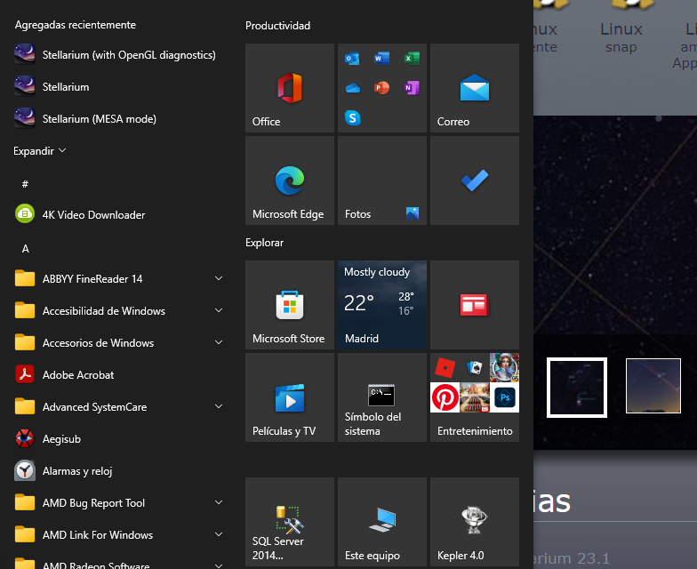This screenshot has height=569, width=697.
Task: Open OneNote in the Office apps tile
Action: click(412, 88)
